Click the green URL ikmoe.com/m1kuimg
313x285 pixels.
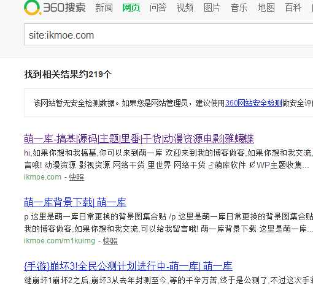point(60,241)
